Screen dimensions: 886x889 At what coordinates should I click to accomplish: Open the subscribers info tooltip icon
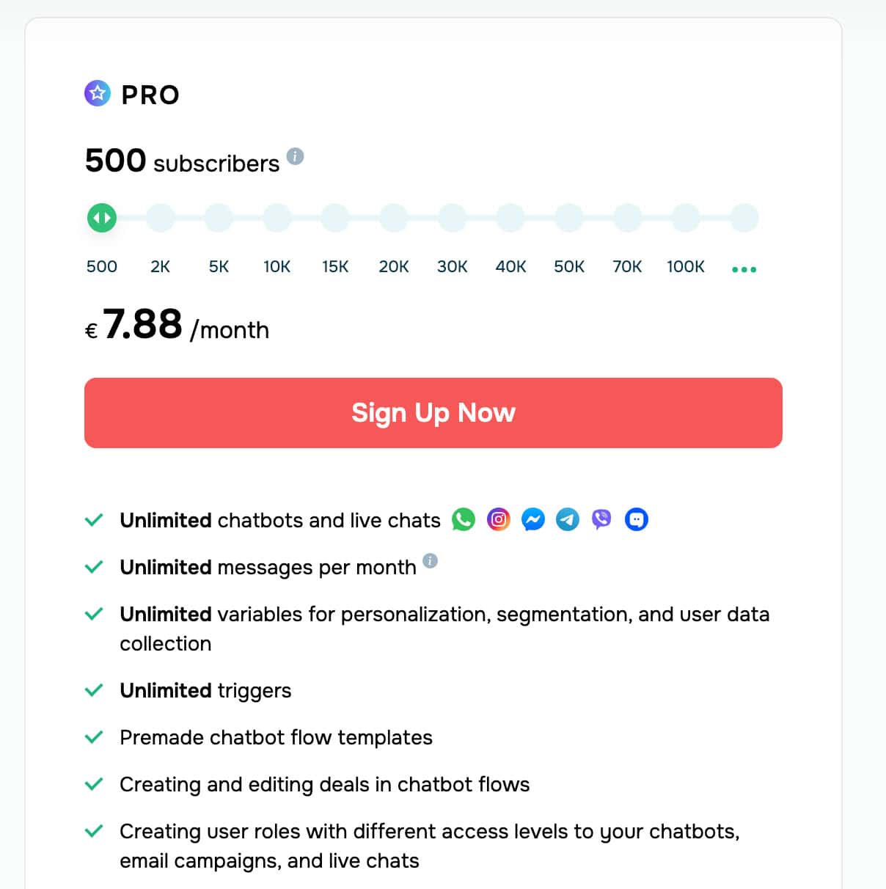(294, 157)
